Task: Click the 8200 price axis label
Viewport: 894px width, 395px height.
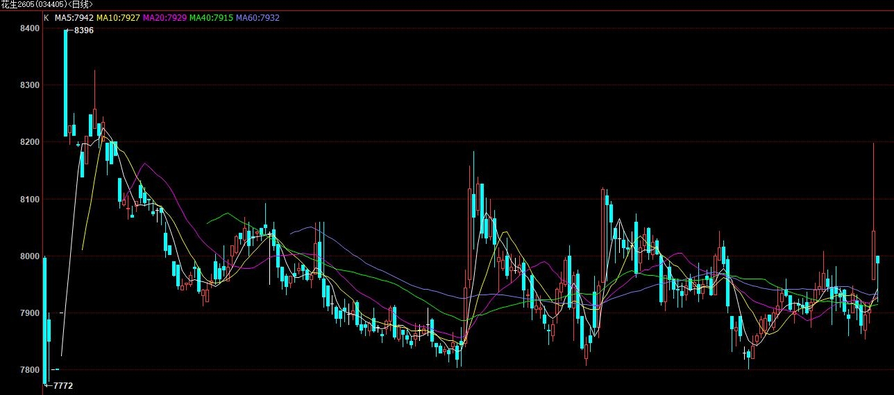Action: pyautogui.click(x=30, y=142)
